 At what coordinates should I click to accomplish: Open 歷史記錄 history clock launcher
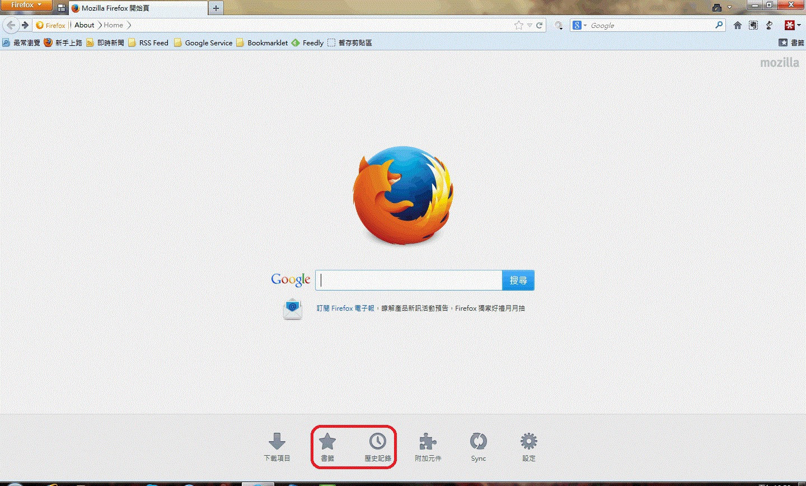[x=378, y=447]
